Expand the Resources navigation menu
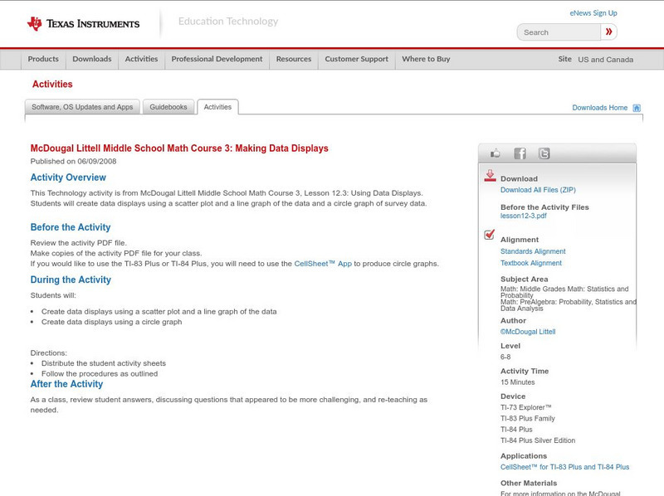 [x=294, y=59]
